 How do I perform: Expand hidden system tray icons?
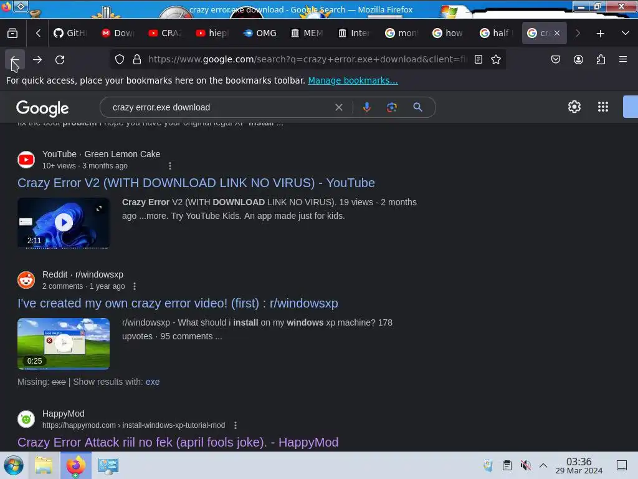543,465
